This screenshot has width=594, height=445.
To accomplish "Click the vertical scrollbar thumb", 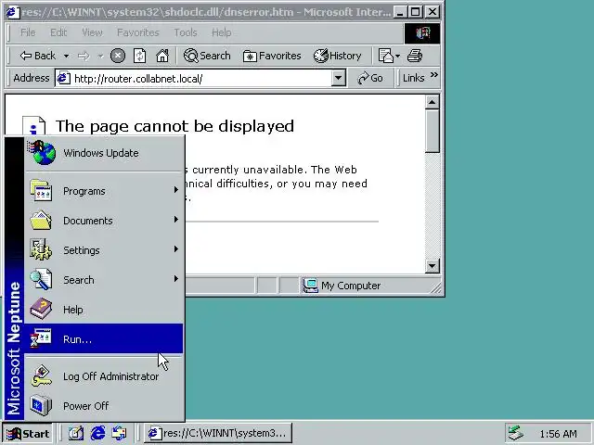I will pyautogui.click(x=433, y=131).
